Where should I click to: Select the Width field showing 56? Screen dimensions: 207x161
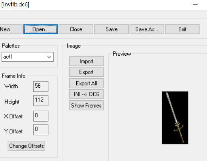[41, 87]
